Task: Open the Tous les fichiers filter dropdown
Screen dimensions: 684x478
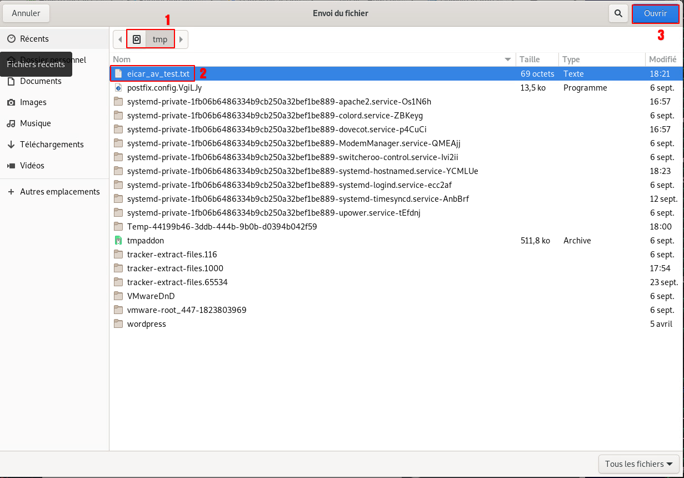Action: pos(639,464)
